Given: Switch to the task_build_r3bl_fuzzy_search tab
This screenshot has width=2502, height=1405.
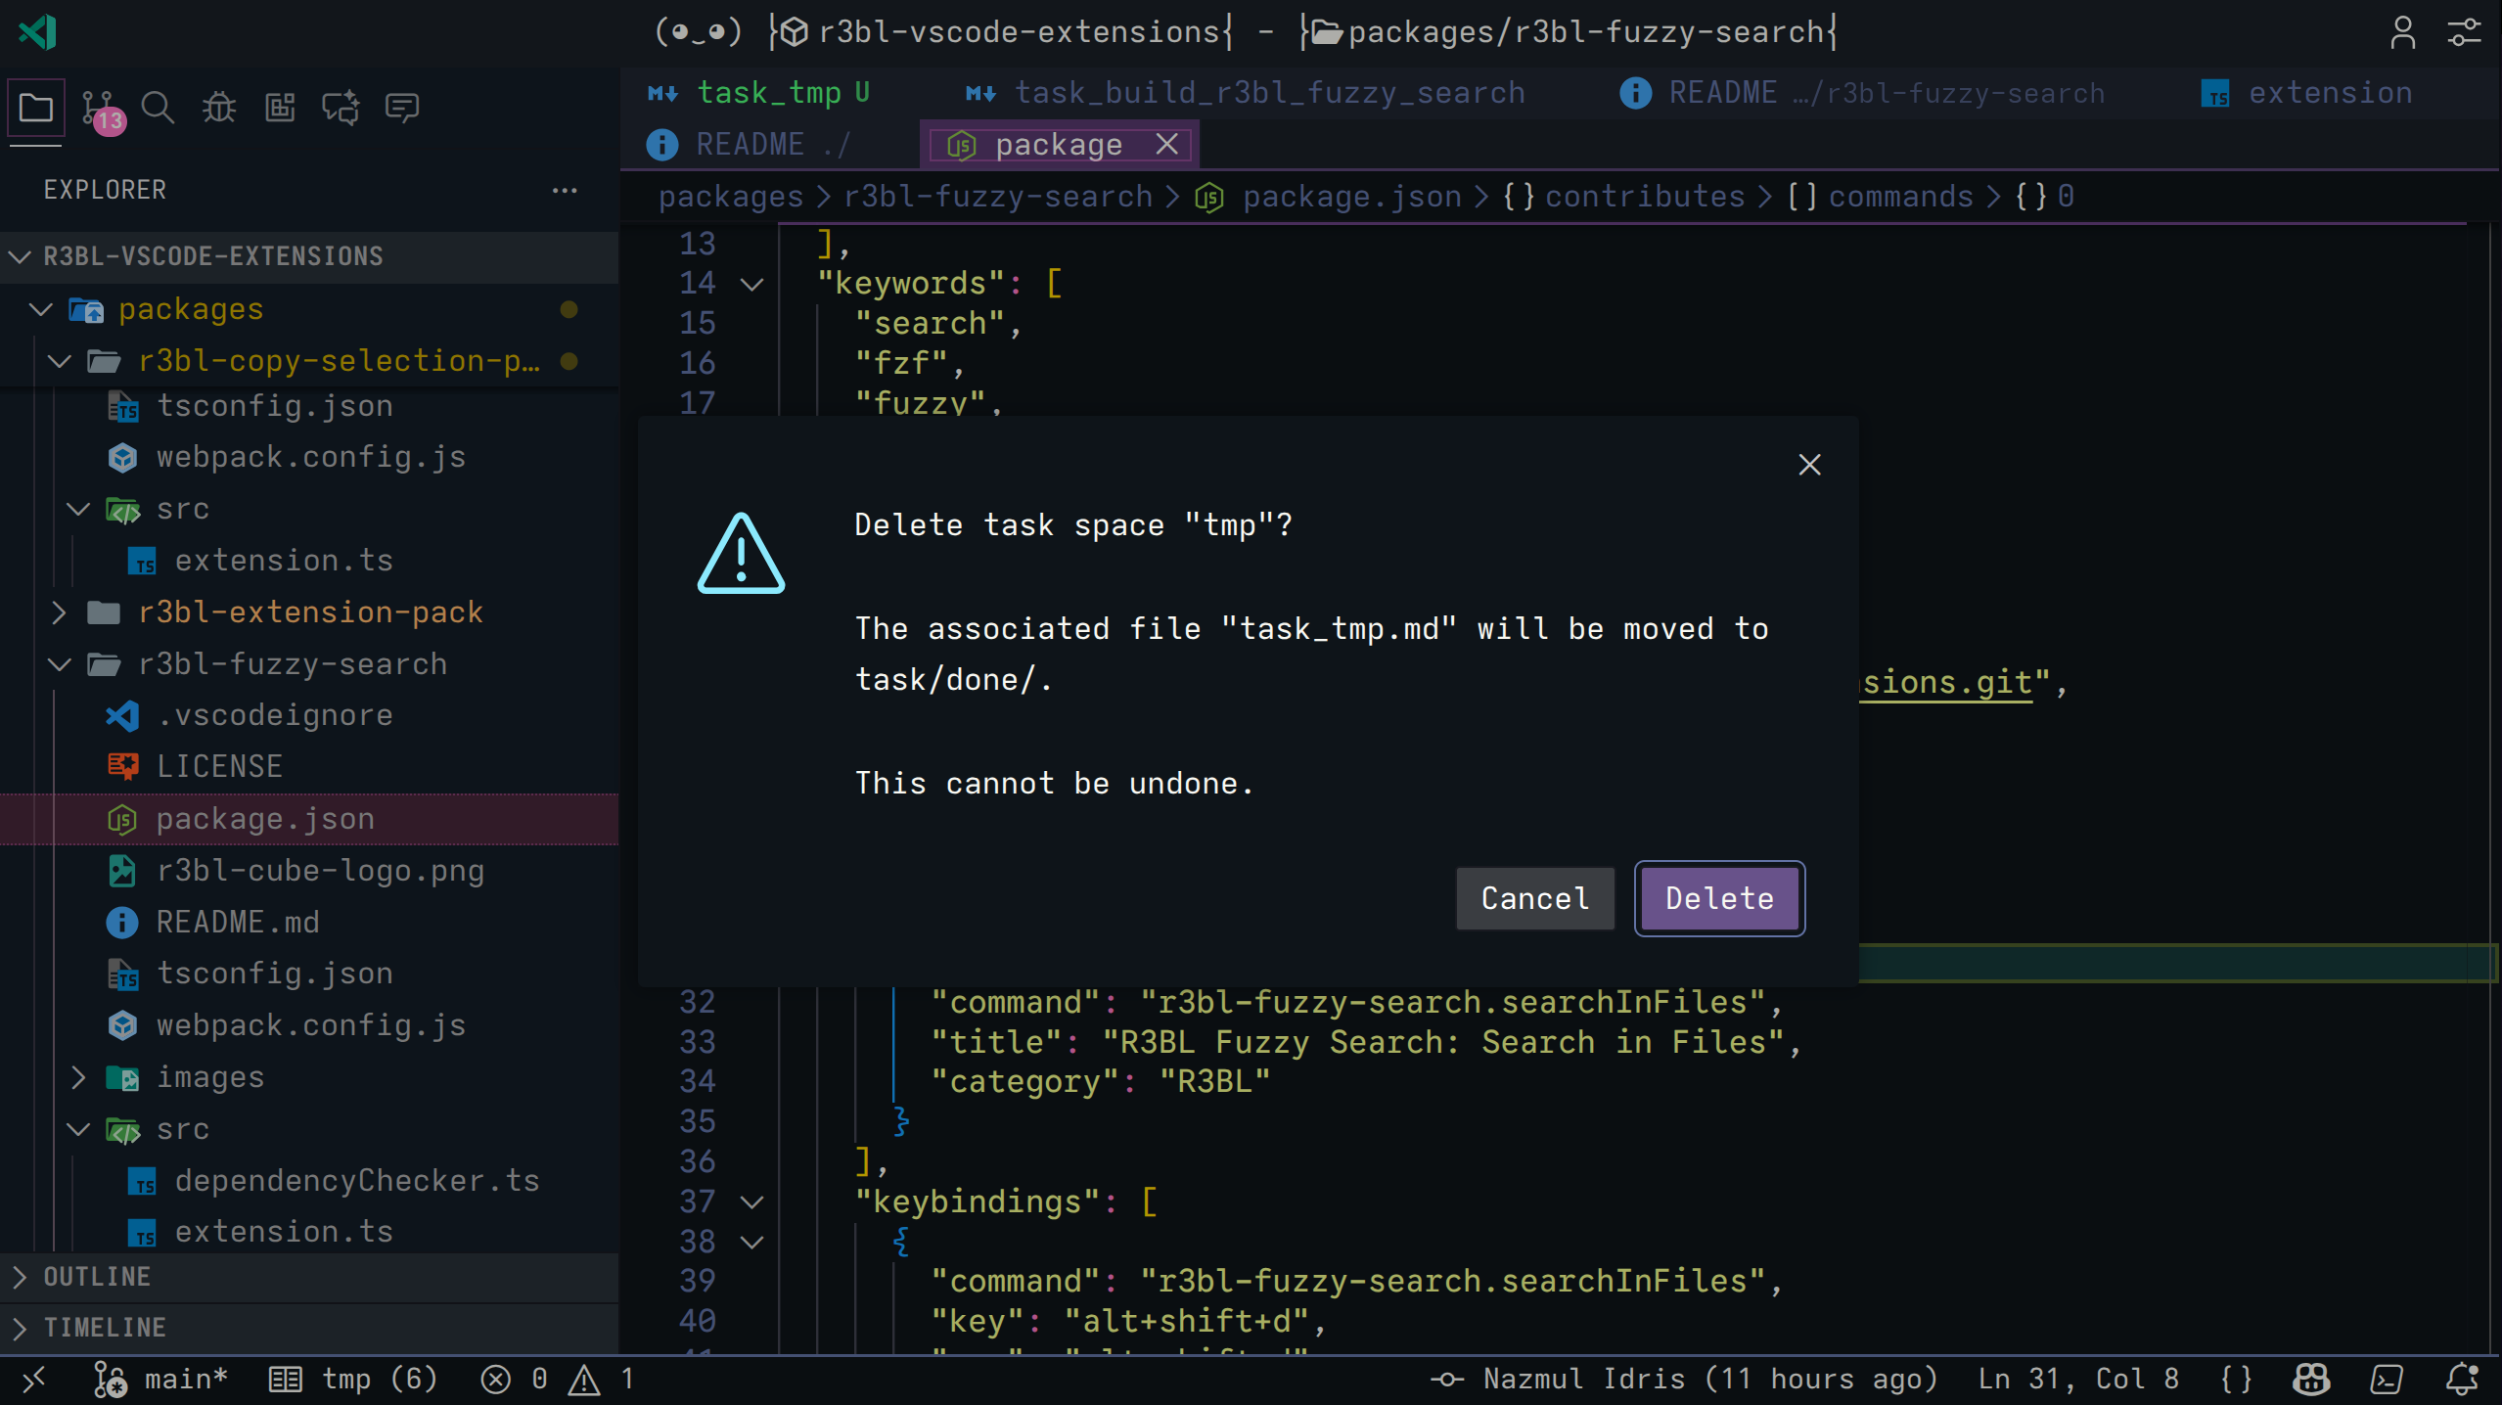Looking at the screenshot, I should [1269, 93].
